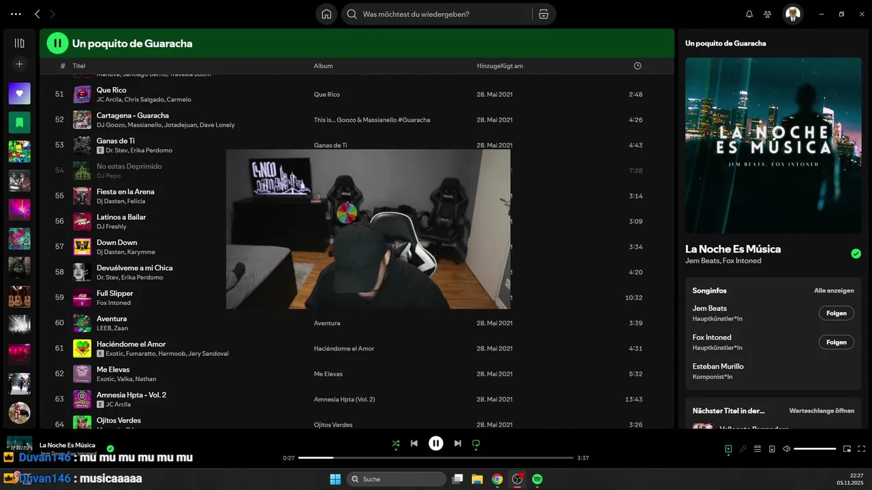Click Warteschlange öffnen
The image size is (872, 490).
pos(822,411)
